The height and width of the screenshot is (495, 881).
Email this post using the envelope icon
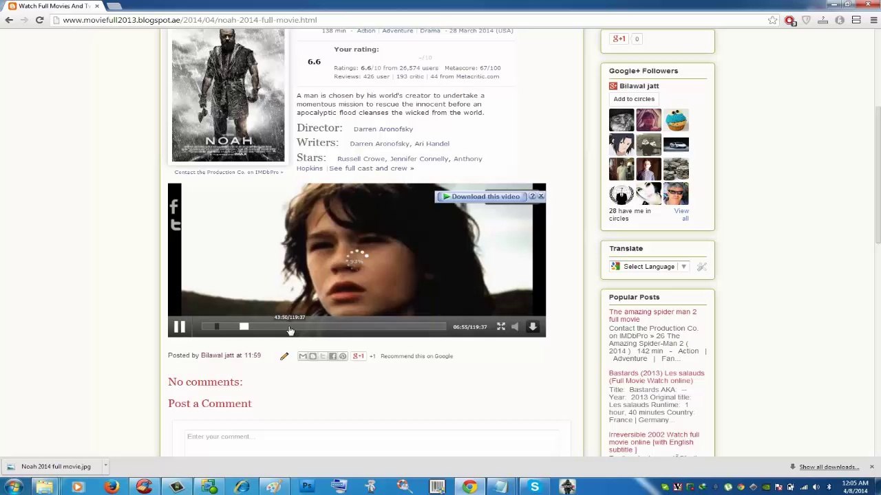coord(303,356)
